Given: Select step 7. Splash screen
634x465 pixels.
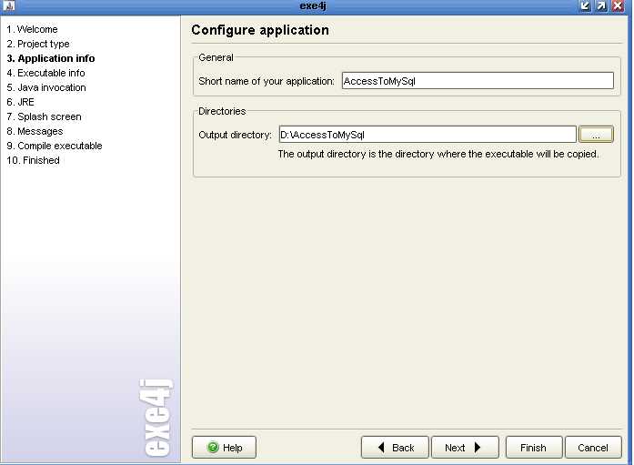Looking at the screenshot, I should tap(44, 116).
